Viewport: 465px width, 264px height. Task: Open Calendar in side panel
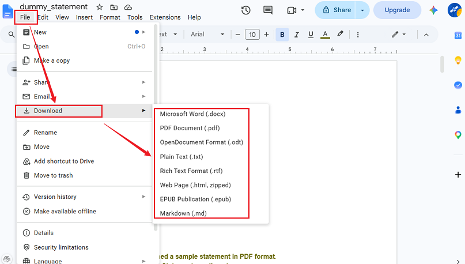click(458, 36)
